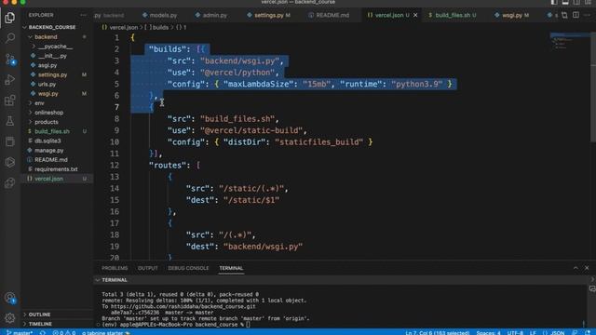Image resolution: width=596 pixels, height=335 pixels.
Task: Collapse the BACKEND_COURSE root folder
Action: [x=52, y=27]
